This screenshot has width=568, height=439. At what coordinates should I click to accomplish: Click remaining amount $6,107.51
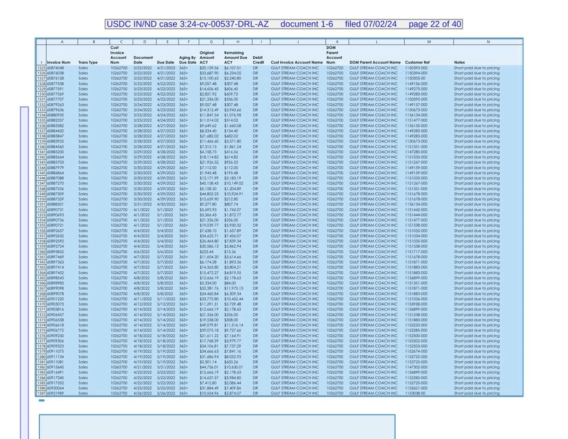pyautogui.click(x=233, y=68)
